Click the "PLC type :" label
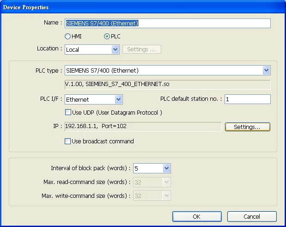This screenshot has width=286, height=227. point(49,71)
